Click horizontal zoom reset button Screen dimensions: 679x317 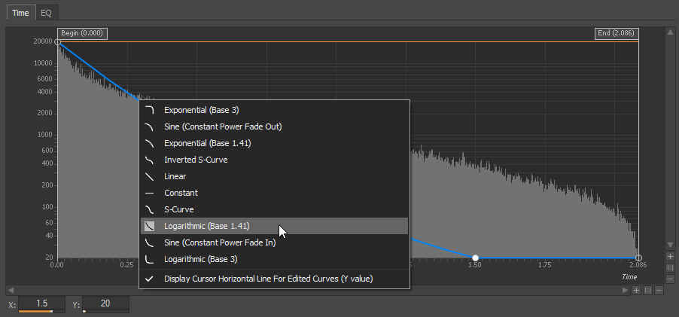click(x=647, y=290)
